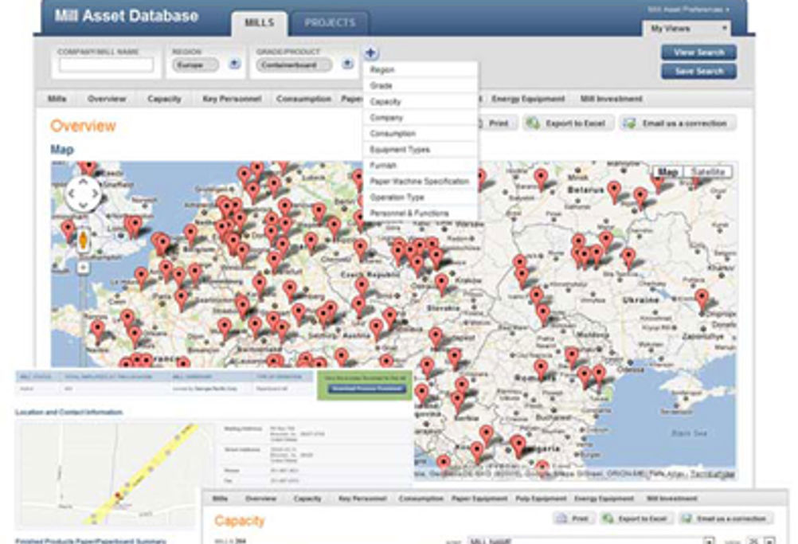Choose Consumption from the filter menu
Screen dimensions: 798x544
point(421,133)
